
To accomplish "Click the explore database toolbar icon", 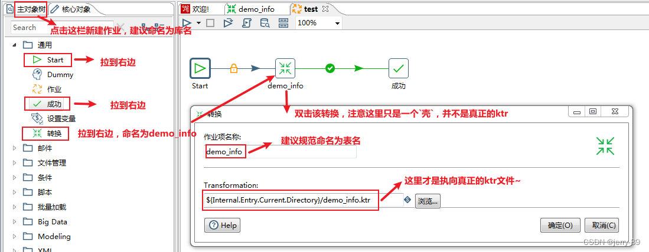I will point(265,23).
